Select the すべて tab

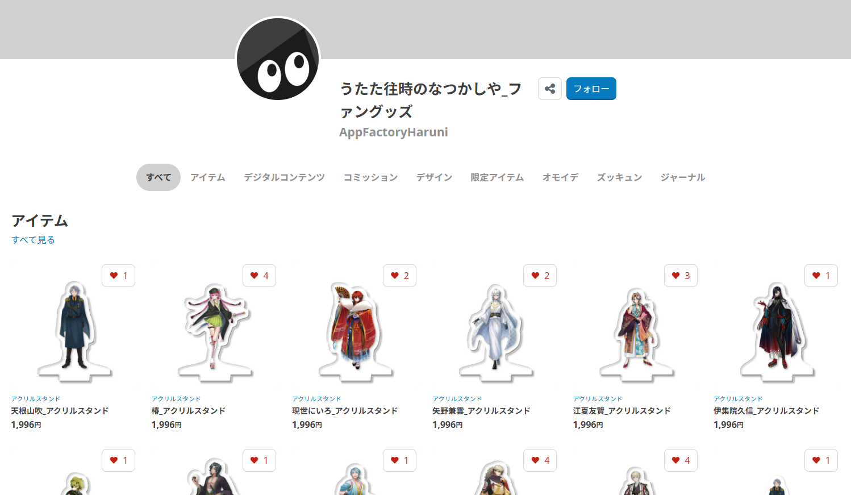[x=158, y=177]
